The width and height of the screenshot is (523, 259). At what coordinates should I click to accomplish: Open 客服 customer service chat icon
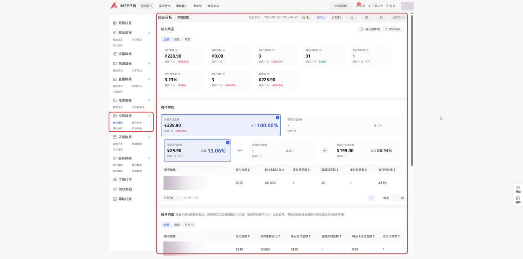[387, 6]
